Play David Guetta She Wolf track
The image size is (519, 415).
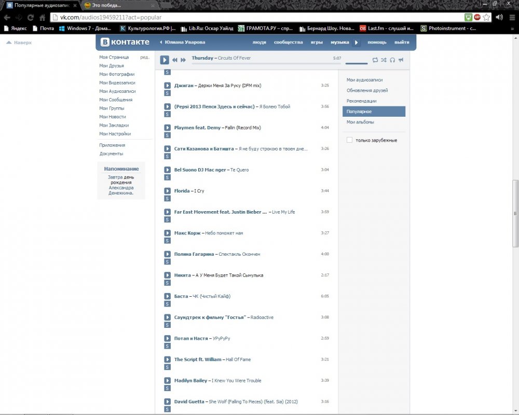coord(168,402)
